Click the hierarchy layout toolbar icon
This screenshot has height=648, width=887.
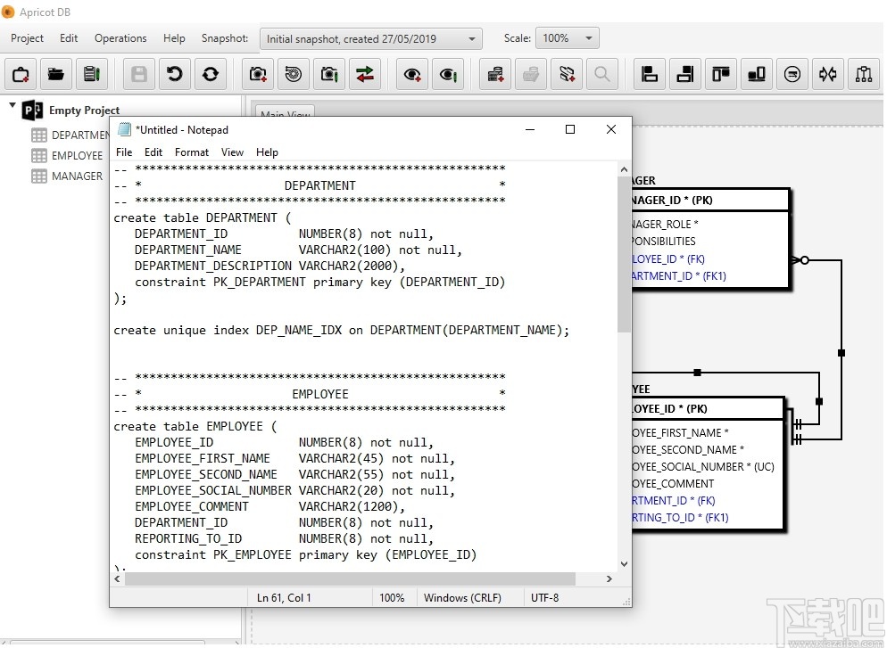tap(863, 74)
